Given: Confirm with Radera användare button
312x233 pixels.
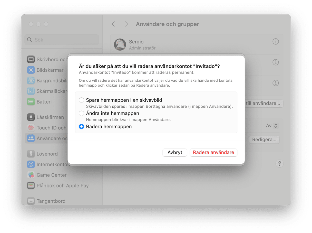Looking at the screenshot, I should coord(213,152).
